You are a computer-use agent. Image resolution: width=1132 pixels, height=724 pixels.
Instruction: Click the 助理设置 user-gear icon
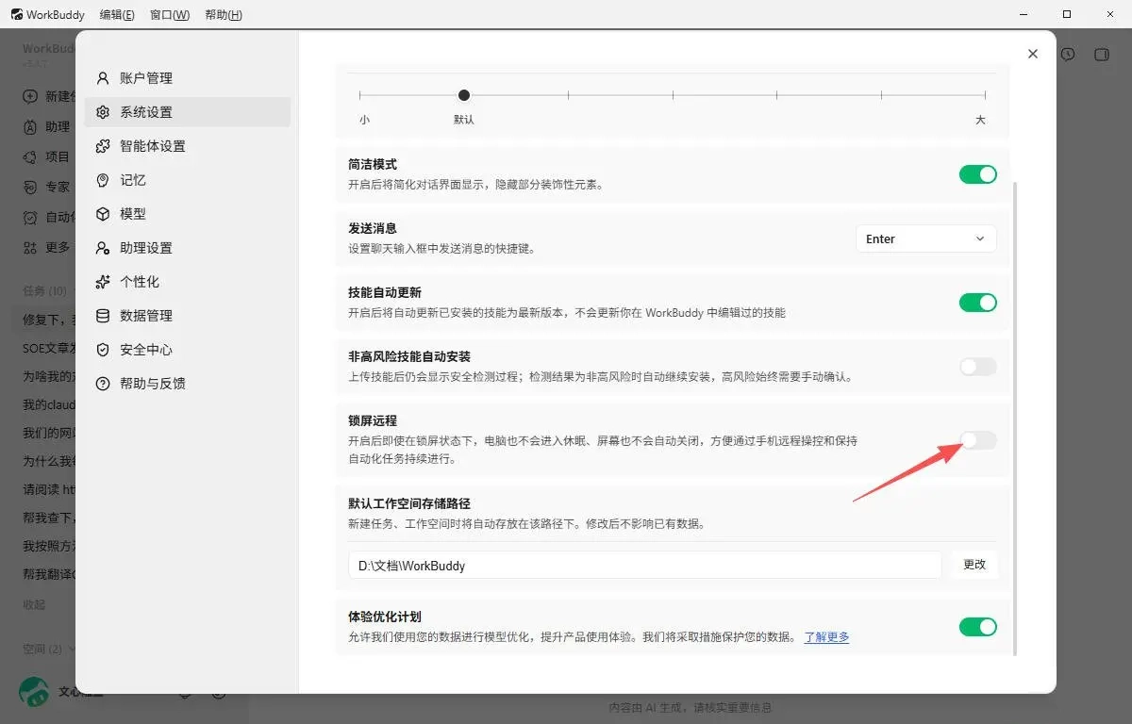pyautogui.click(x=103, y=248)
